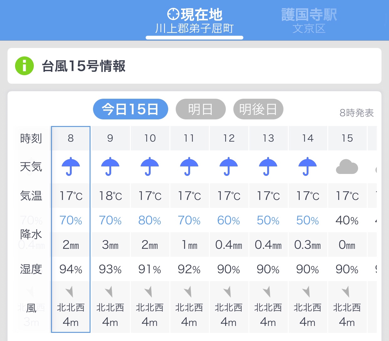Tap the umbrella icon for 14 o'clock
389x341 pixels.
308,166
